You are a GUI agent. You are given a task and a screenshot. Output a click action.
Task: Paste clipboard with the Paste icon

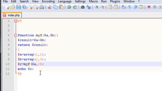coord(61,7)
